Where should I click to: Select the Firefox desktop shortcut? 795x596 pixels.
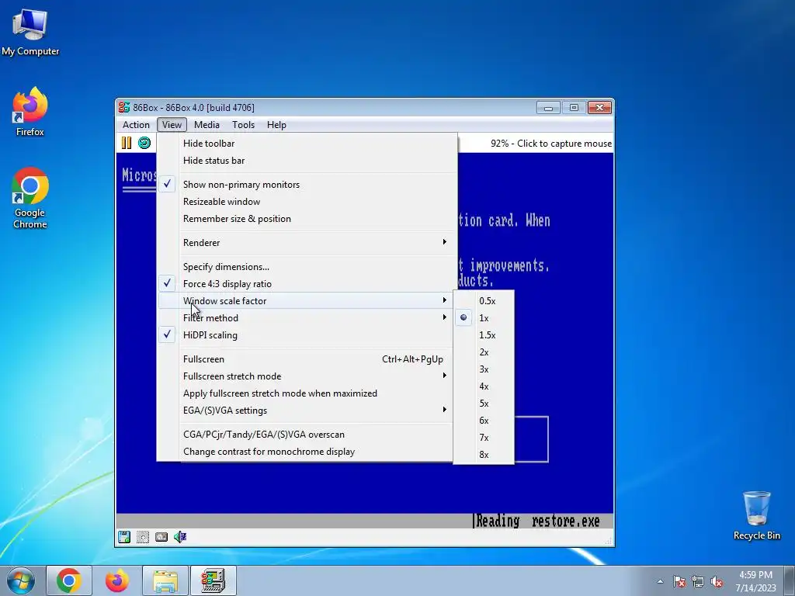tap(30, 112)
